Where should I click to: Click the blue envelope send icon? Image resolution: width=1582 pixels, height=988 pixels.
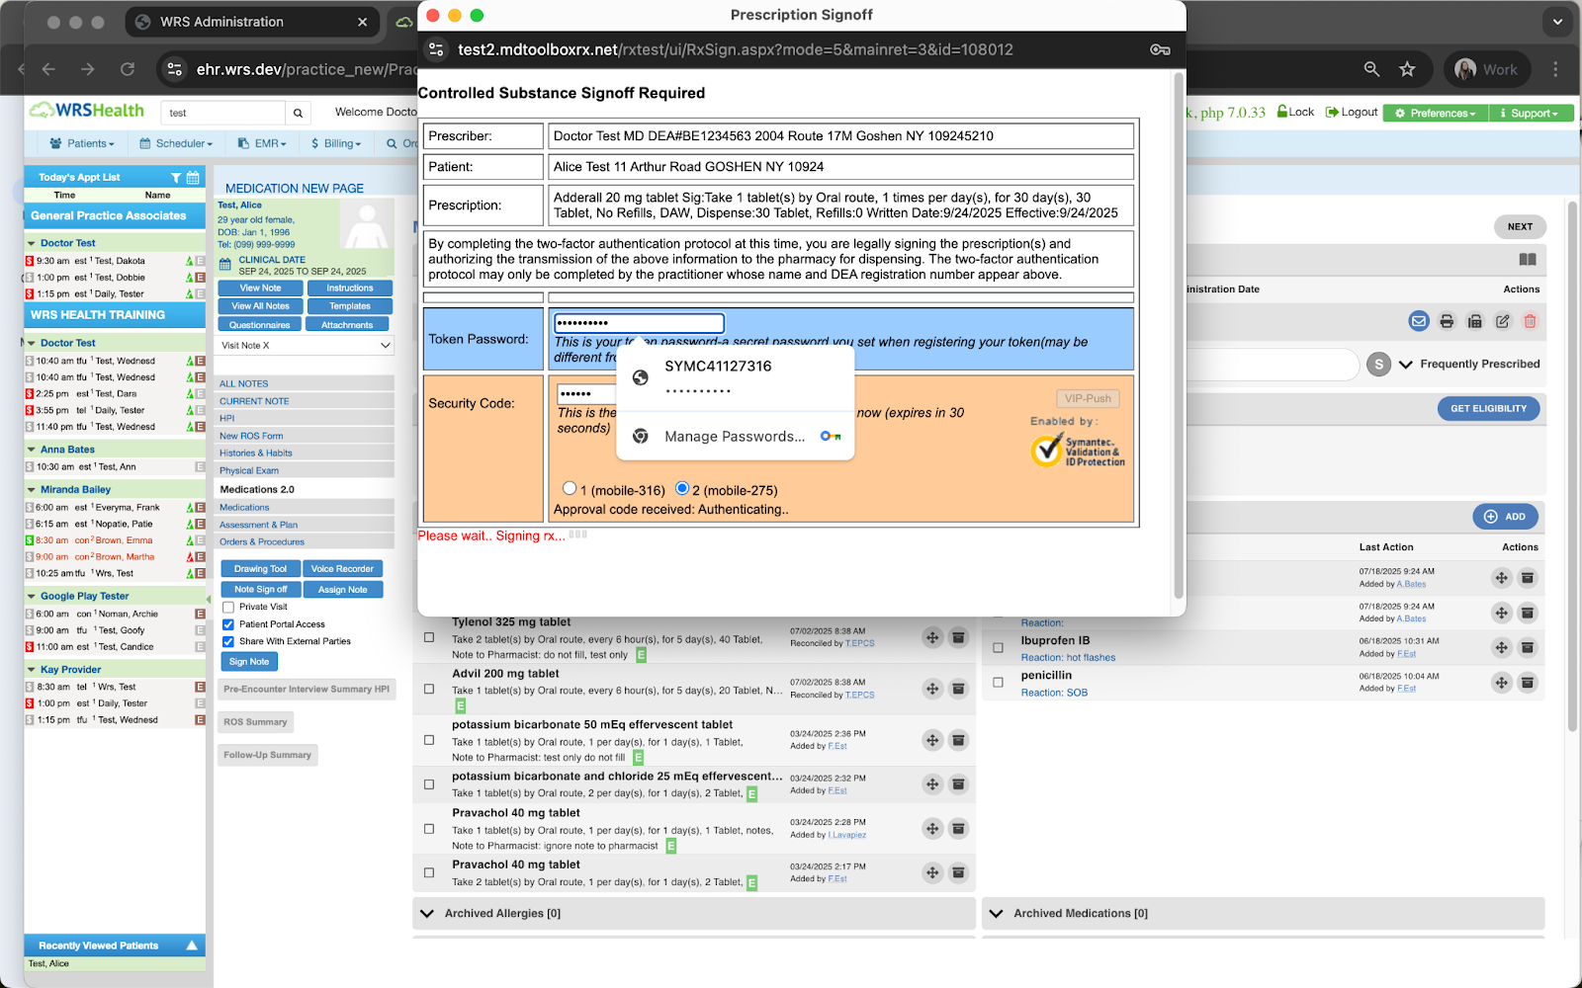click(1419, 321)
